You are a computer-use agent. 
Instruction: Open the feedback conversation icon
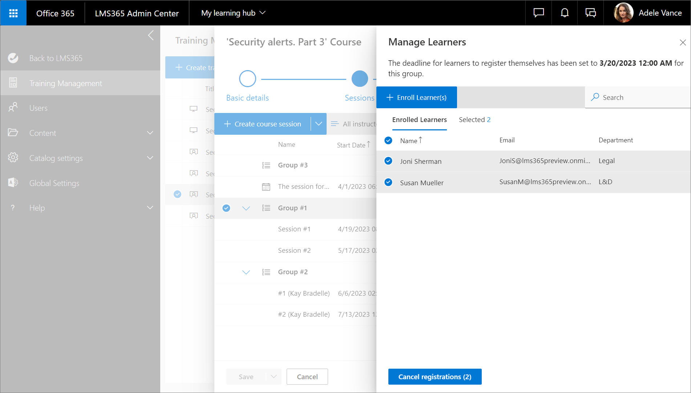pos(590,13)
